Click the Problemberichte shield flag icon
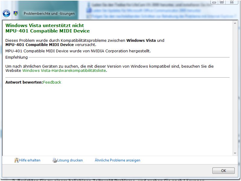Viewport: 241px width, 181px height. pyautogui.click(x=16, y=14)
